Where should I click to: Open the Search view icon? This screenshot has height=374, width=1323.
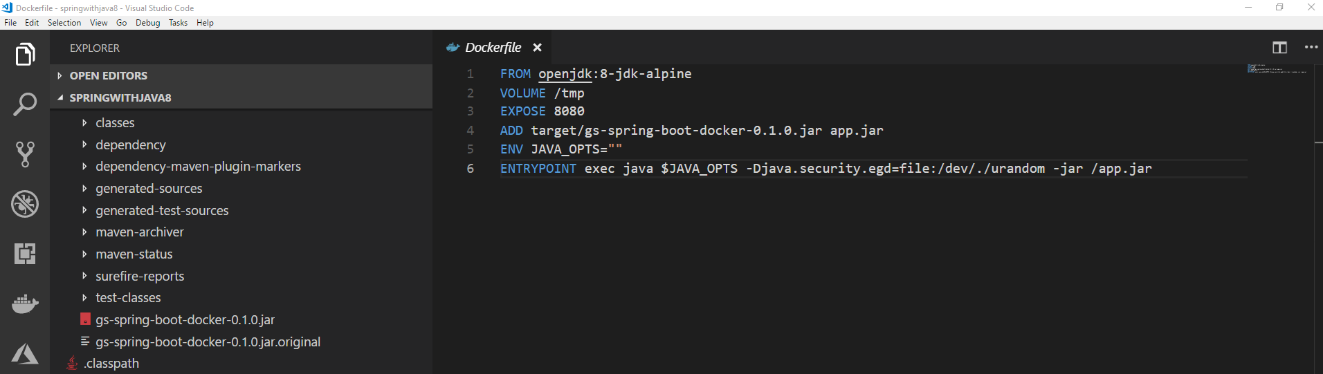pyautogui.click(x=25, y=104)
